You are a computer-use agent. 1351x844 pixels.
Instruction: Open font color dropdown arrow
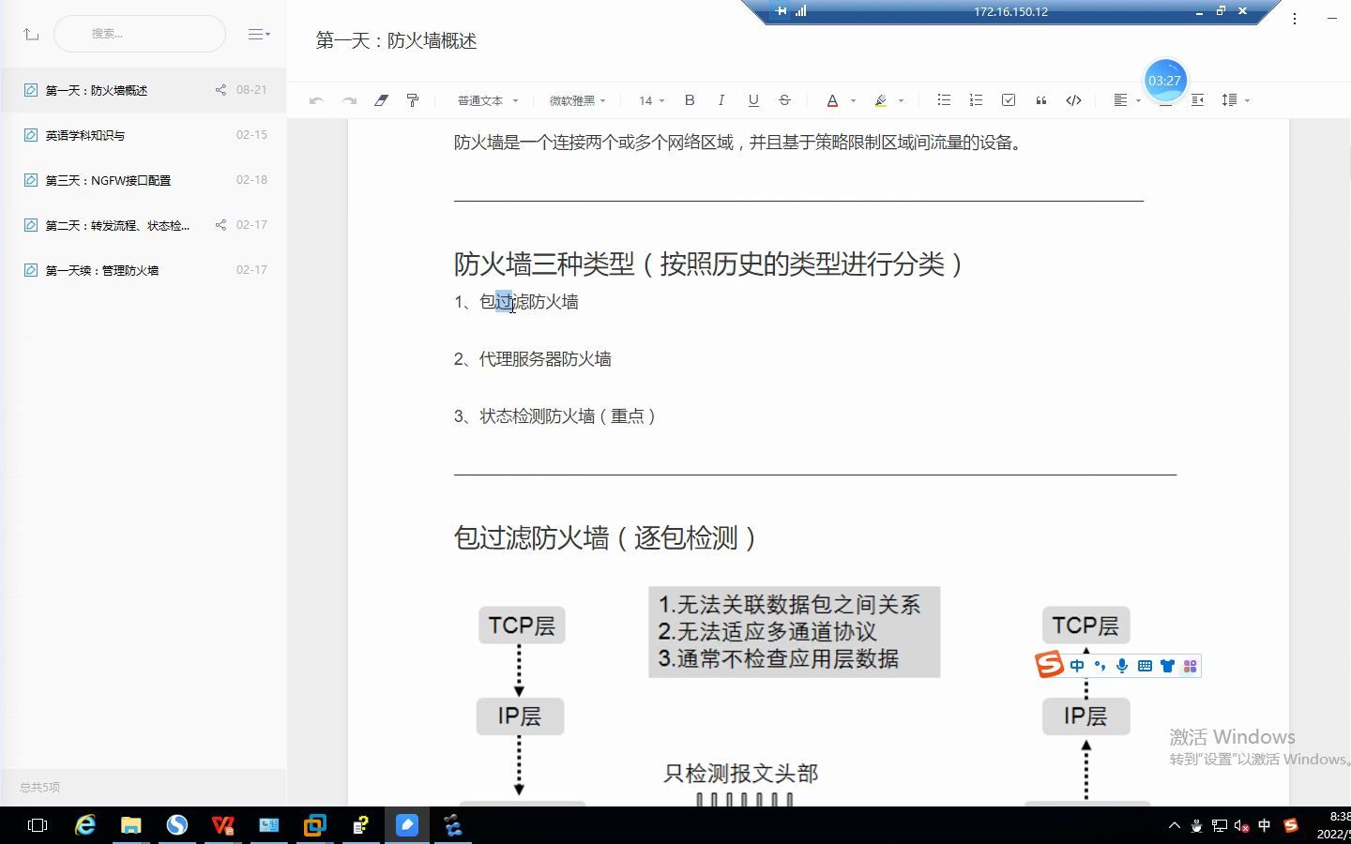853,100
